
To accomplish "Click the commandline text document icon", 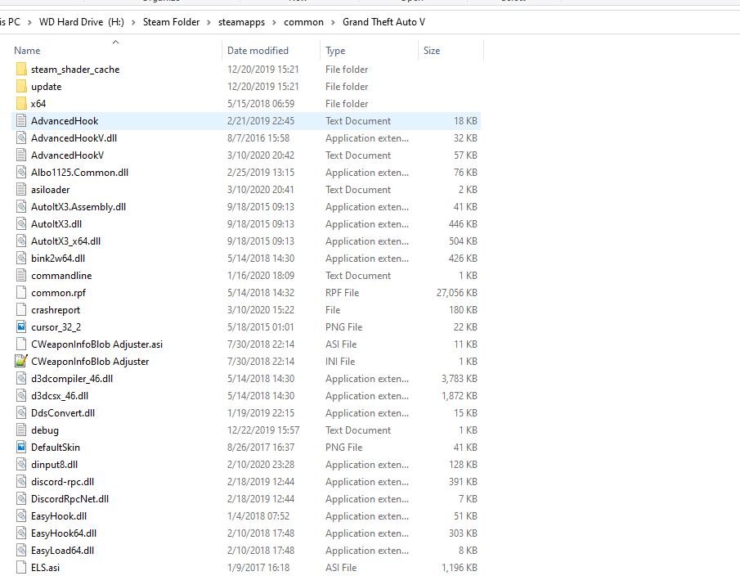I will tap(21, 276).
